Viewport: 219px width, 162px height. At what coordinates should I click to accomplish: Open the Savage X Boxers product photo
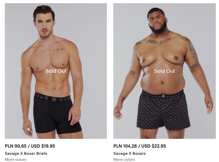164,71
